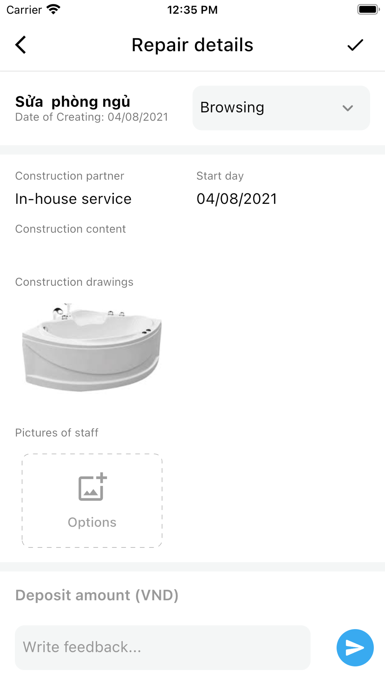Tap the Deposit amount (VND) heading
This screenshot has height=685, width=385.
tap(97, 595)
